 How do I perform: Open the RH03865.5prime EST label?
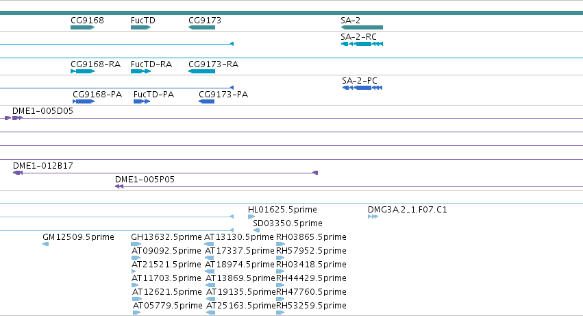[311, 237]
